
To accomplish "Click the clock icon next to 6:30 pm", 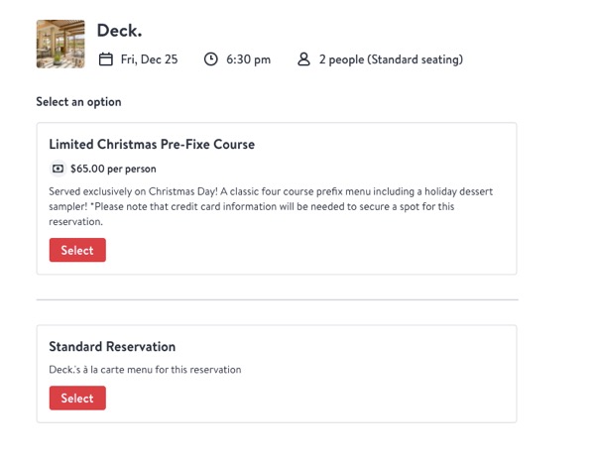I will 211,59.
